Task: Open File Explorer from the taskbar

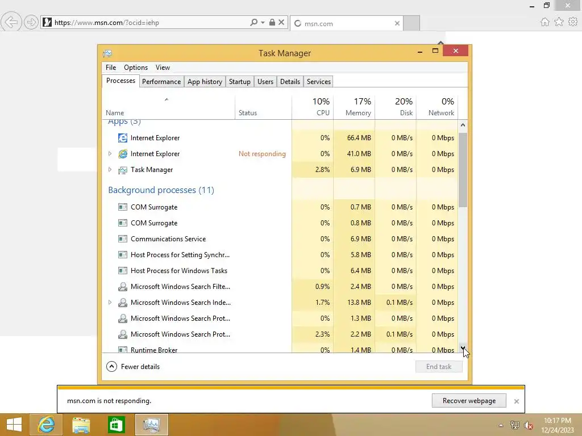Action: coord(81,425)
